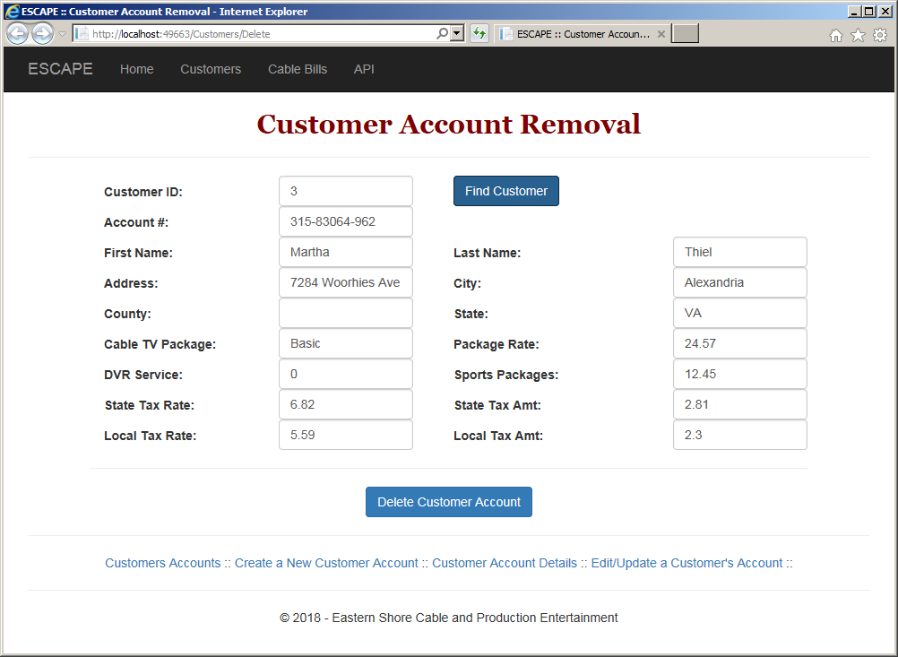Click the DVR Service field
This screenshot has width=898, height=657.
coord(346,374)
